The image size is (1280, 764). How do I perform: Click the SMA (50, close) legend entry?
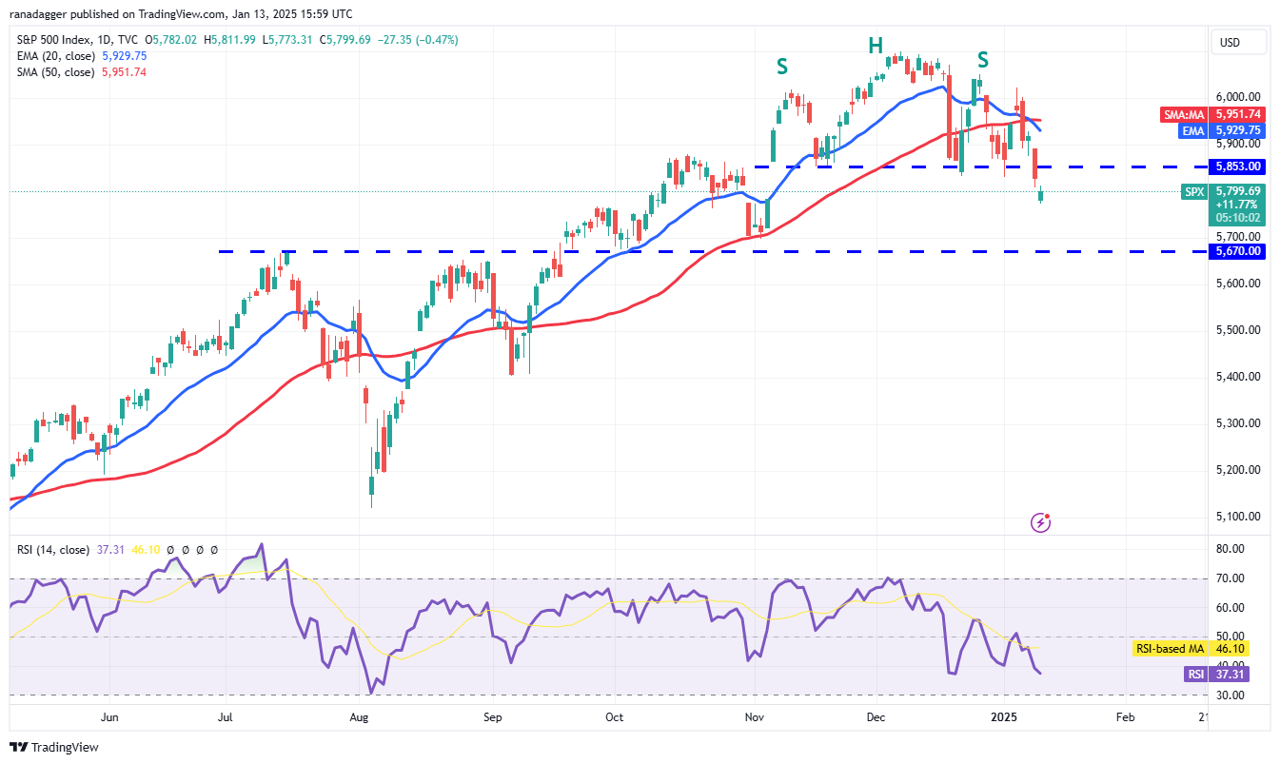(55, 72)
